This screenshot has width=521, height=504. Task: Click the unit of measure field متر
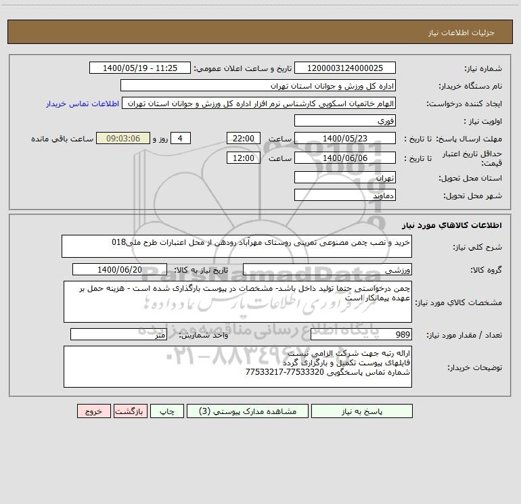[118, 334]
